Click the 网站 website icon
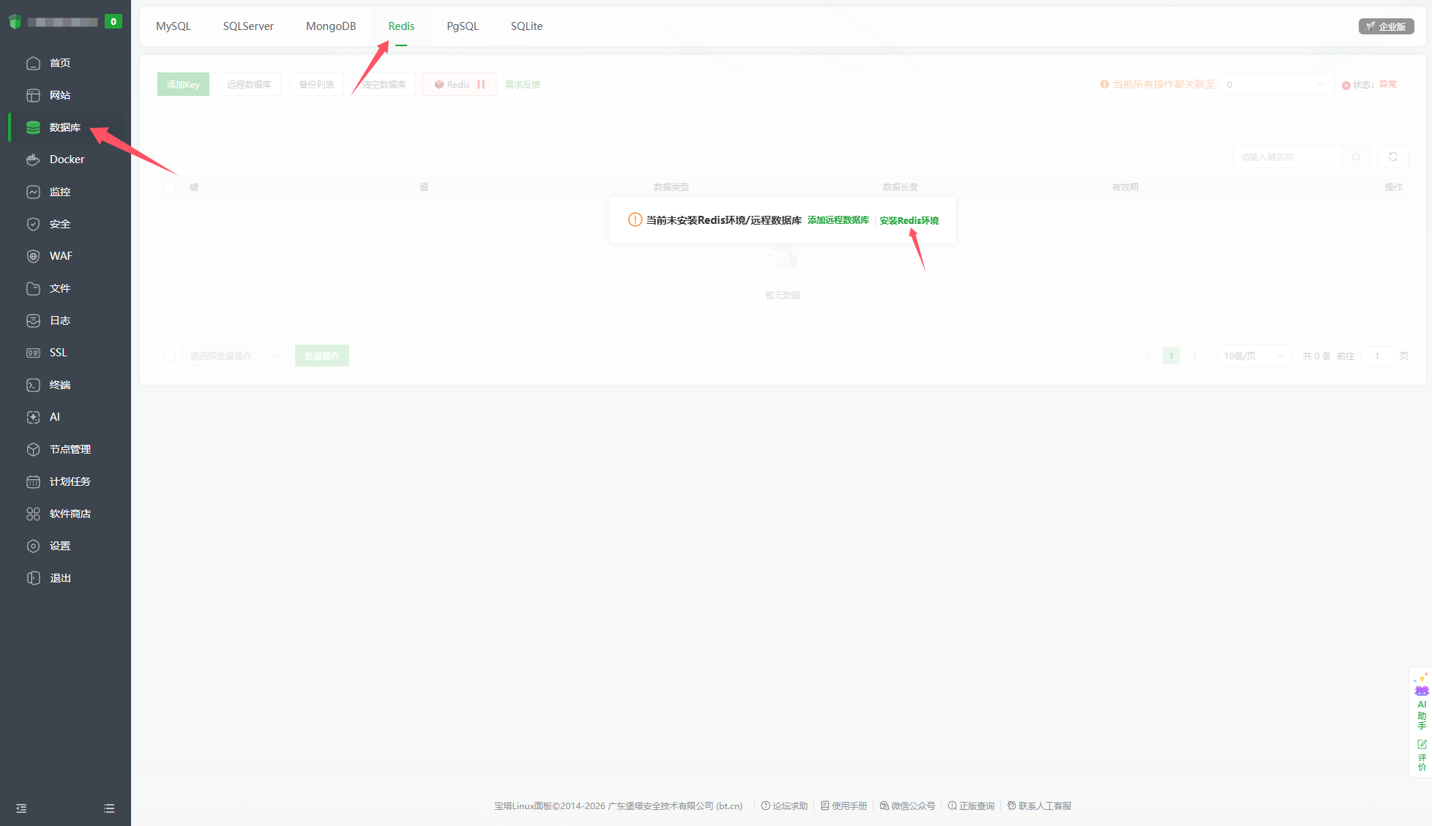Screen dimensions: 1432x826 [33, 95]
